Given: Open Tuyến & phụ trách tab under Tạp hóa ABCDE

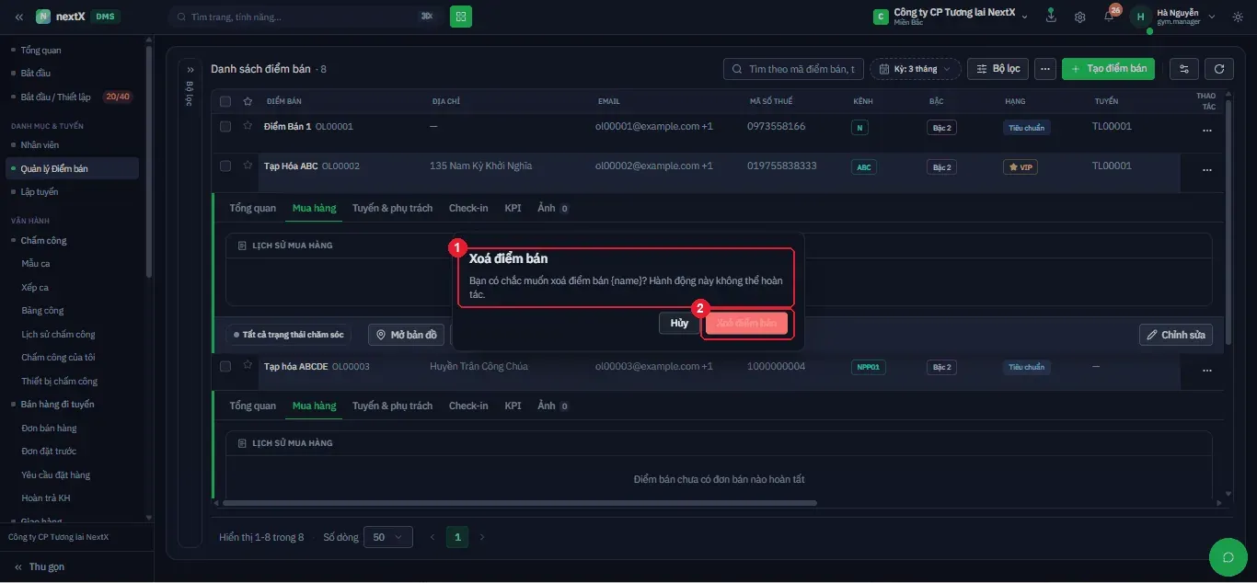Looking at the screenshot, I should click(392, 406).
